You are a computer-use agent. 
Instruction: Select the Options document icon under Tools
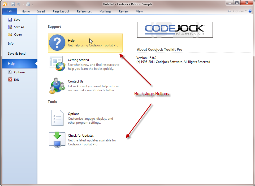(x=57, y=118)
